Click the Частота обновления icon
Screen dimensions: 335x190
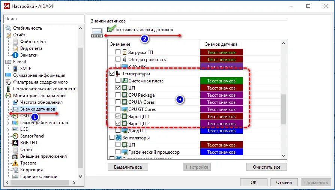click(15, 102)
